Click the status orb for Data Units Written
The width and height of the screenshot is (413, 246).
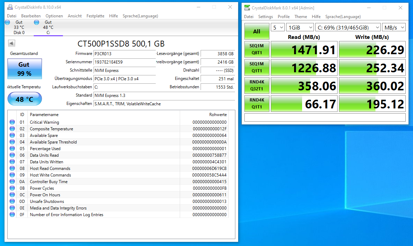coord(12,162)
